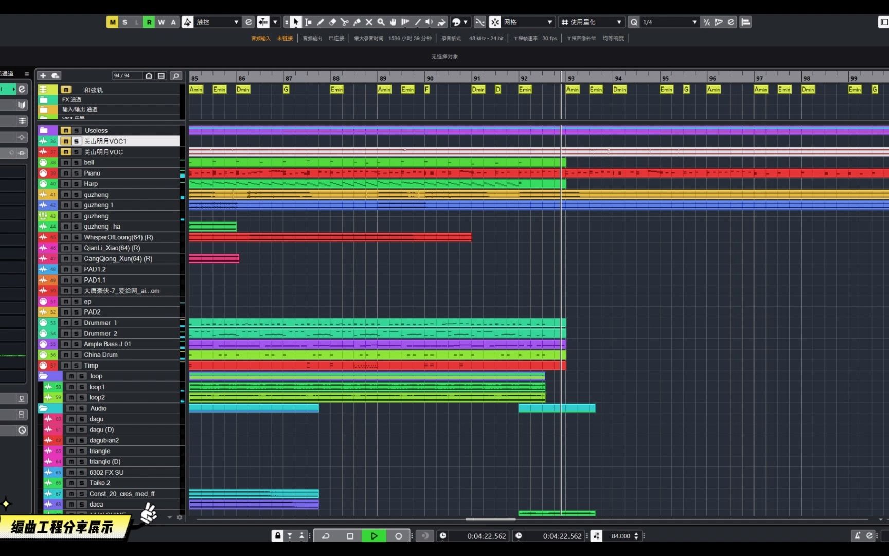Click the red WhisperOfLoong MIDI clip

coord(330,237)
